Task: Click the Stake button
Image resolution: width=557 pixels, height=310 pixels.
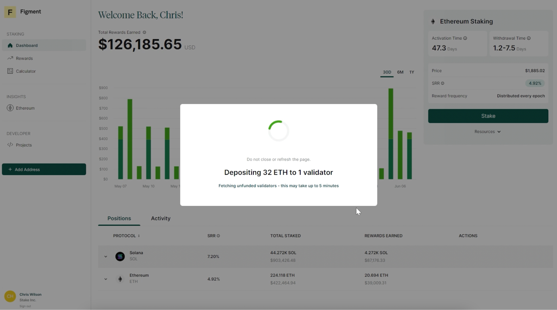Action: pos(488,116)
